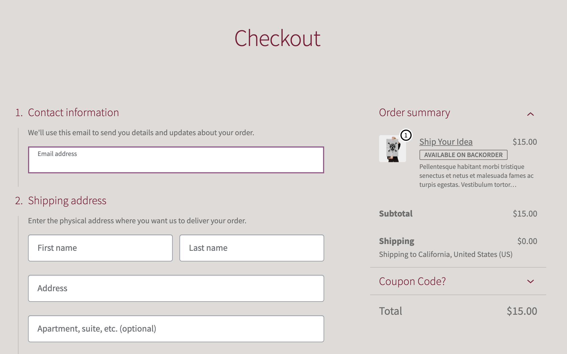Click the Order summary collapse arrow
This screenshot has height=354, width=567.
[531, 114]
